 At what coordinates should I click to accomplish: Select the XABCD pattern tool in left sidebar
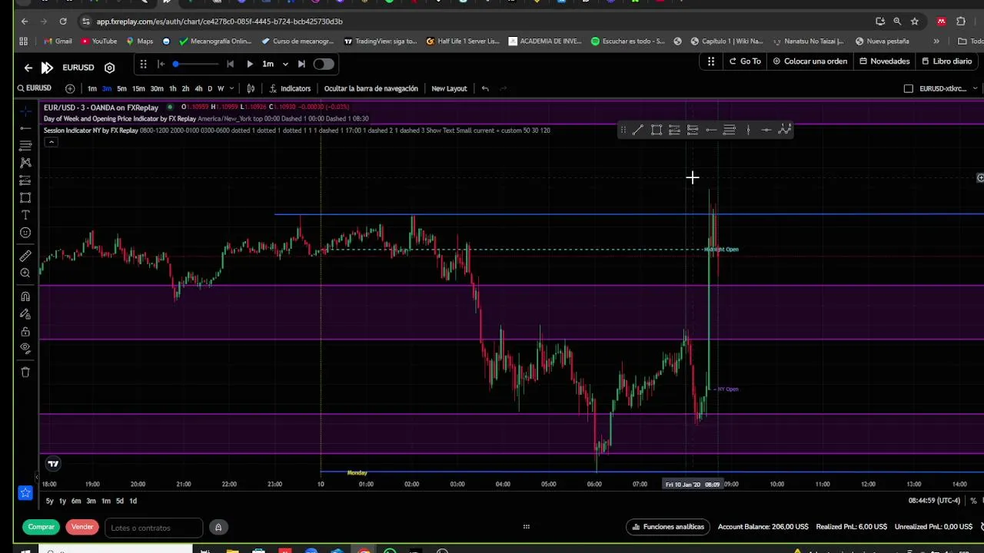pyautogui.click(x=25, y=163)
